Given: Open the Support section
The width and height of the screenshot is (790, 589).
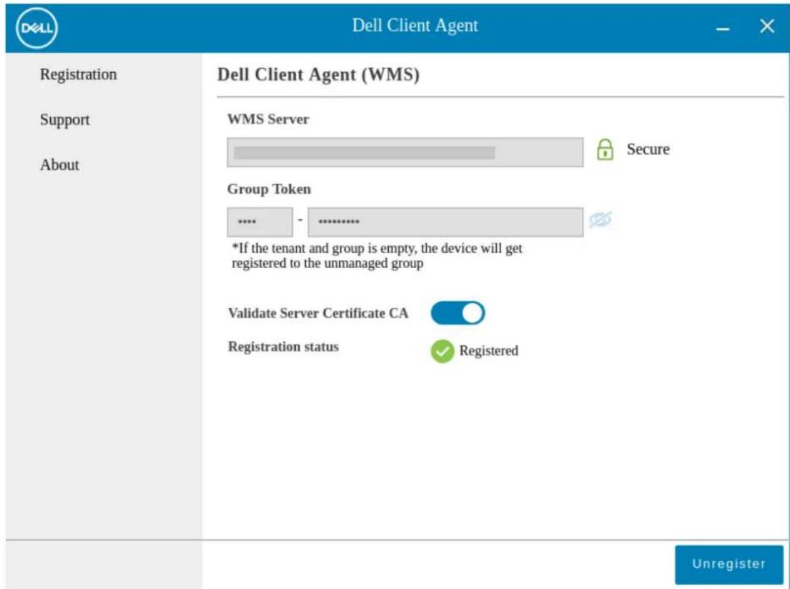Looking at the screenshot, I should tap(65, 119).
